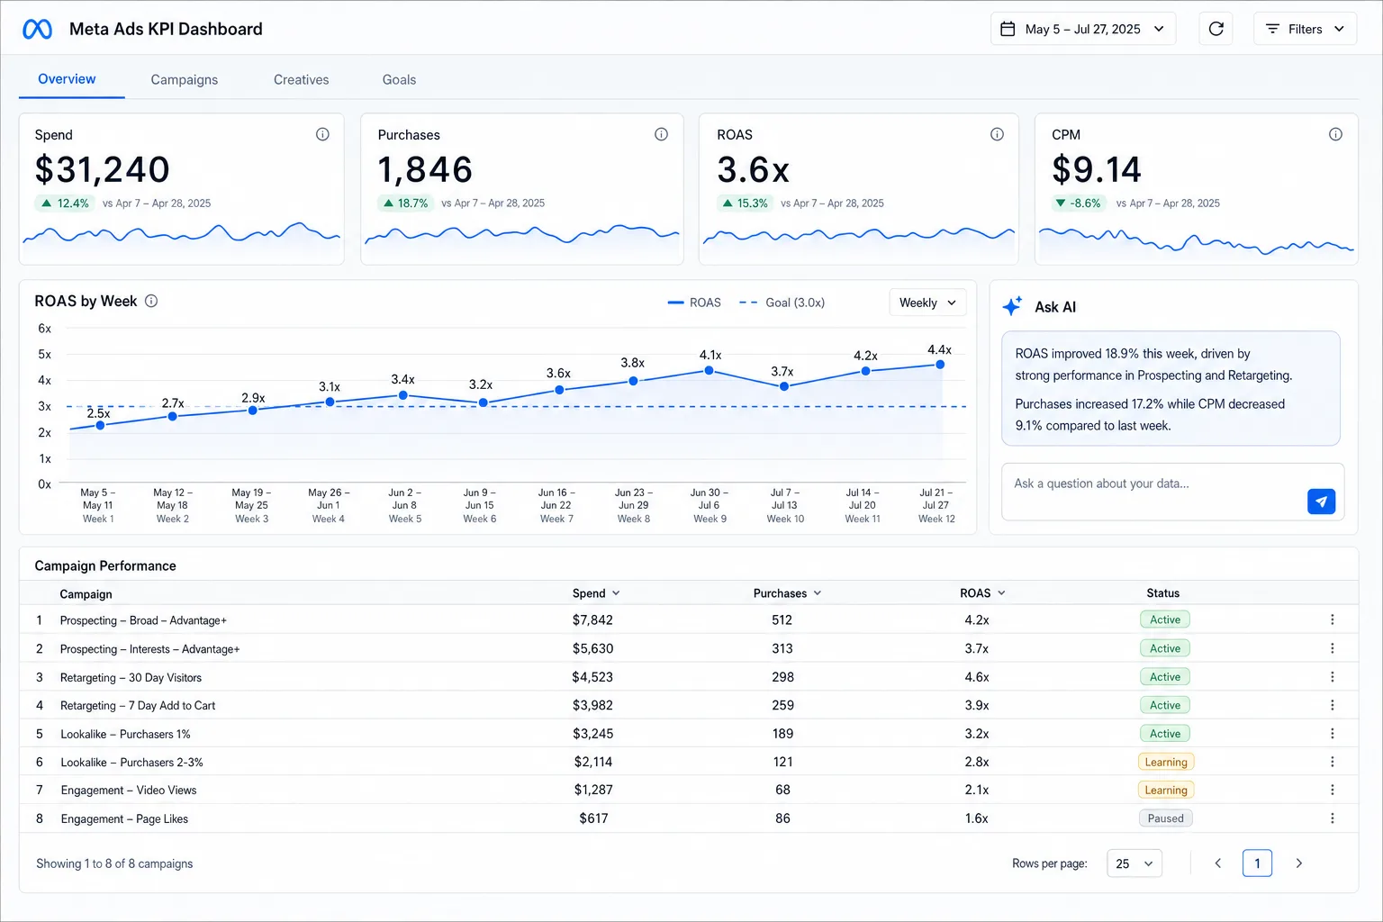The image size is (1383, 922).
Task: Open row menu for Lookalike – Purchasers 1%
Action: tap(1333, 734)
